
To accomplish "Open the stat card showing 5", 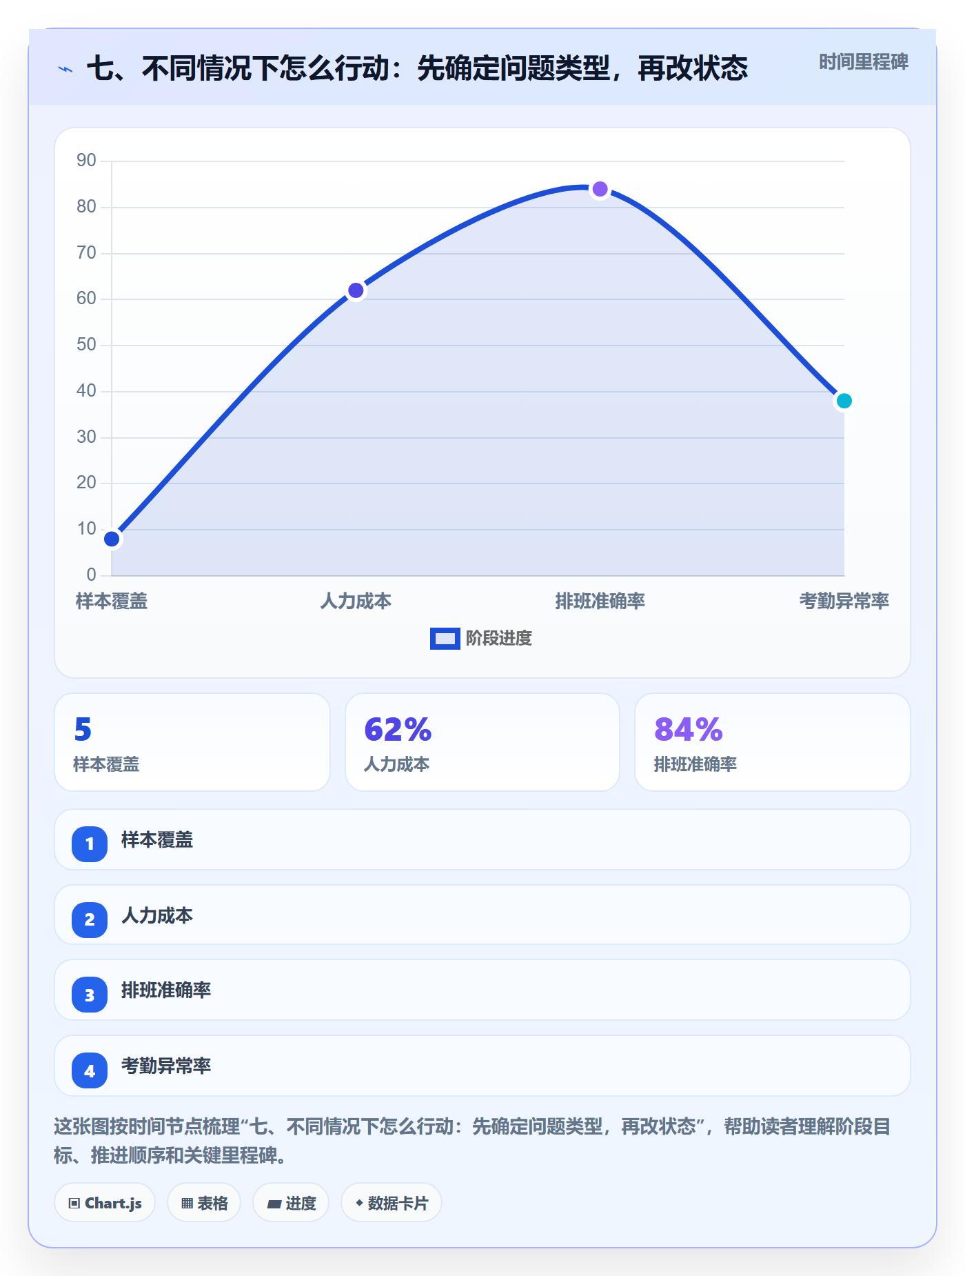I will coord(192,742).
